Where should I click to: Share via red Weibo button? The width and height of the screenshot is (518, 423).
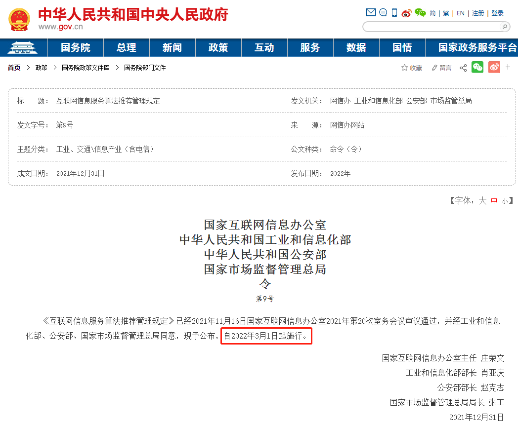(x=494, y=67)
